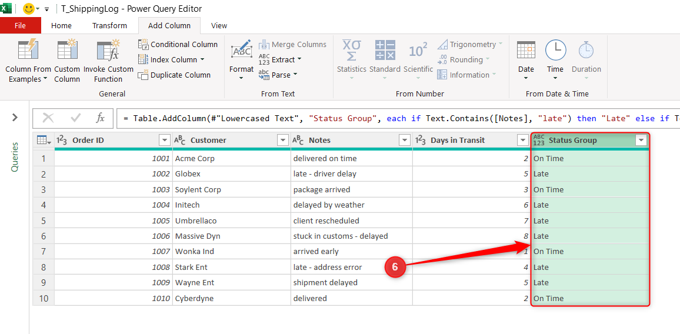This screenshot has width=680, height=334.
Task: Click the Statistics sigma icon
Action: coord(352,51)
